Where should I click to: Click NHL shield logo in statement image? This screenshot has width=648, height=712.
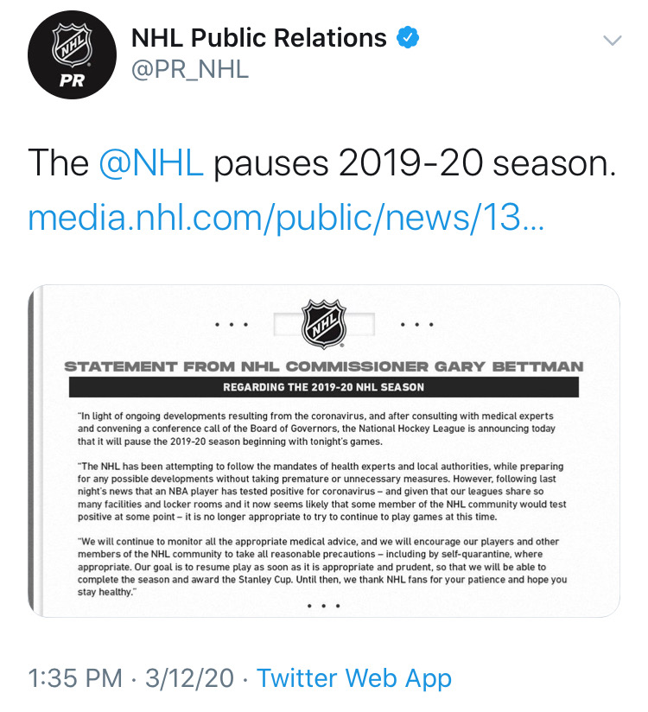(x=324, y=325)
